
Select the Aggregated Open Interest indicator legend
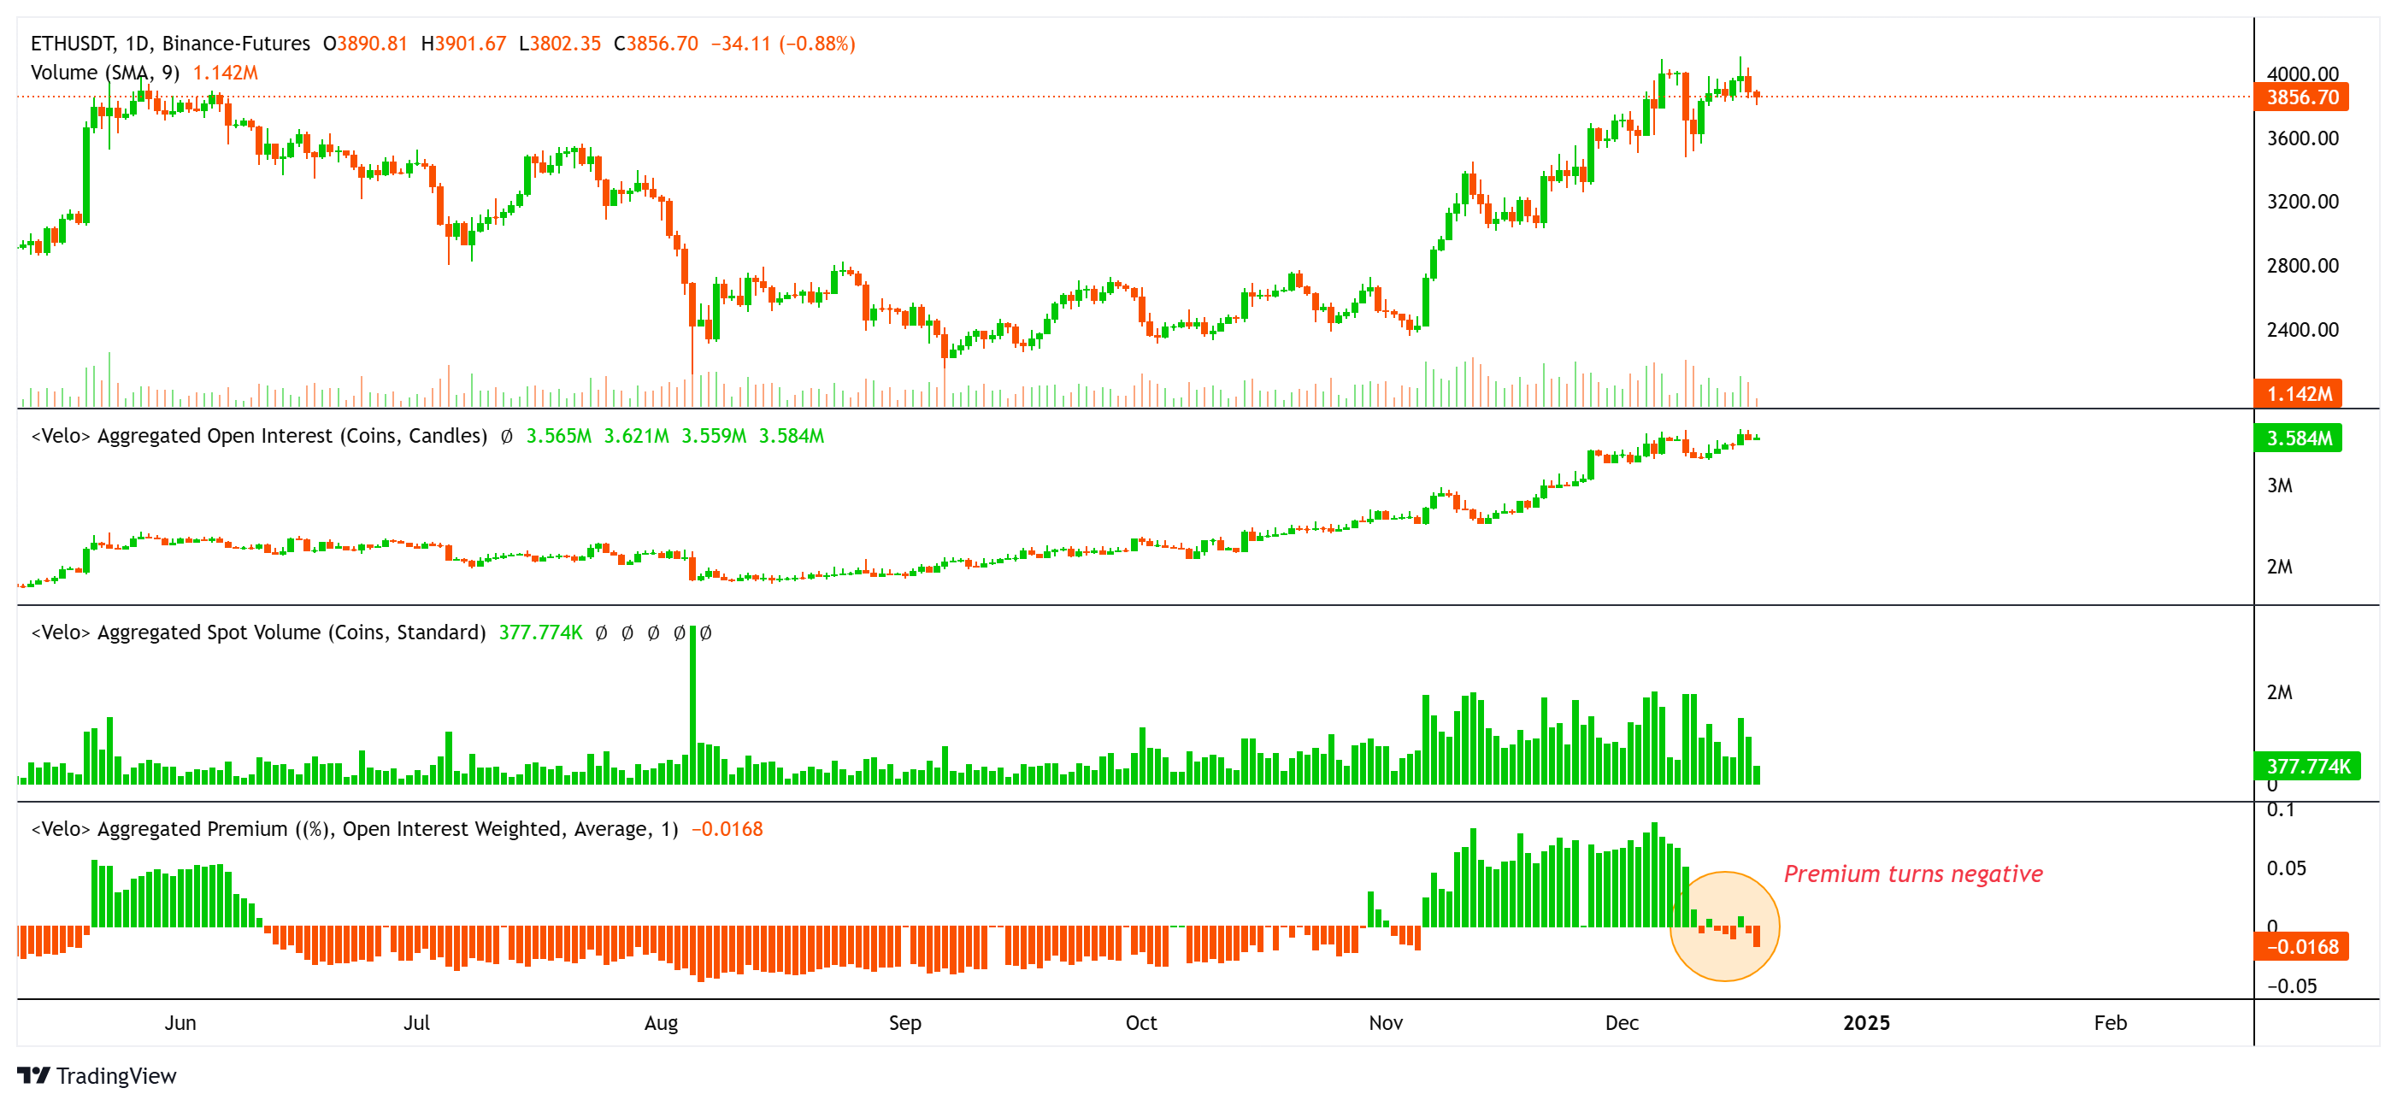pyautogui.click(x=260, y=435)
